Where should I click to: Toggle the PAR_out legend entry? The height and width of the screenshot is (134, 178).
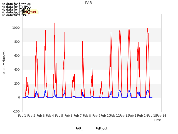98,128
